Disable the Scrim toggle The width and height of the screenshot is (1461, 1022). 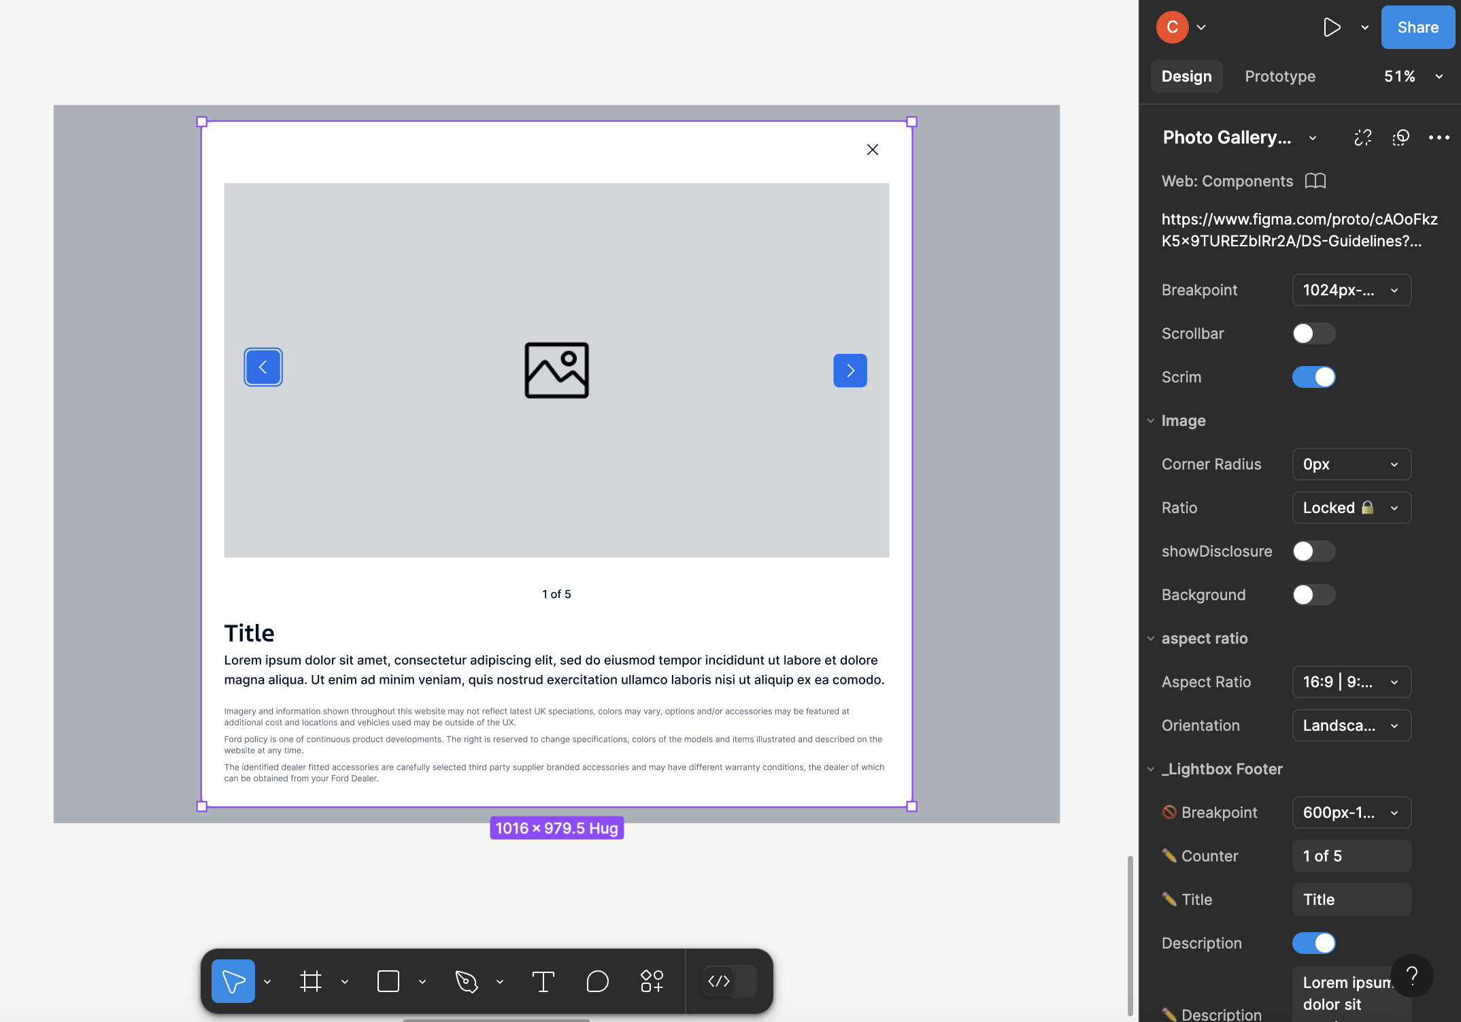click(1313, 377)
